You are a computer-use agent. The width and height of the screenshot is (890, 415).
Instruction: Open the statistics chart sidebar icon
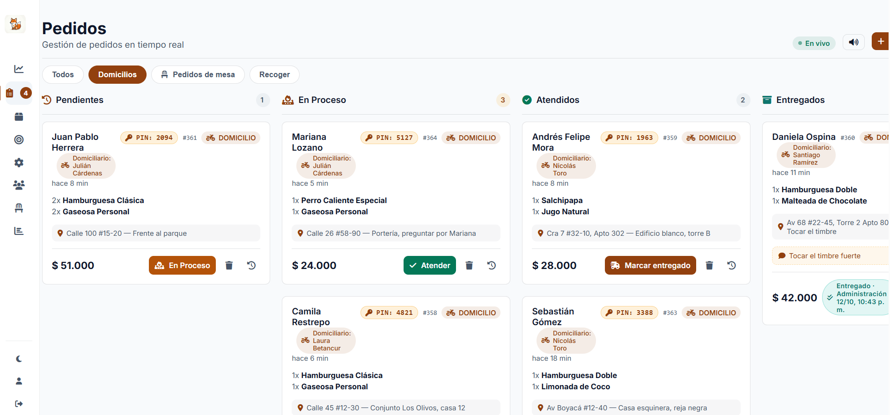point(19,69)
